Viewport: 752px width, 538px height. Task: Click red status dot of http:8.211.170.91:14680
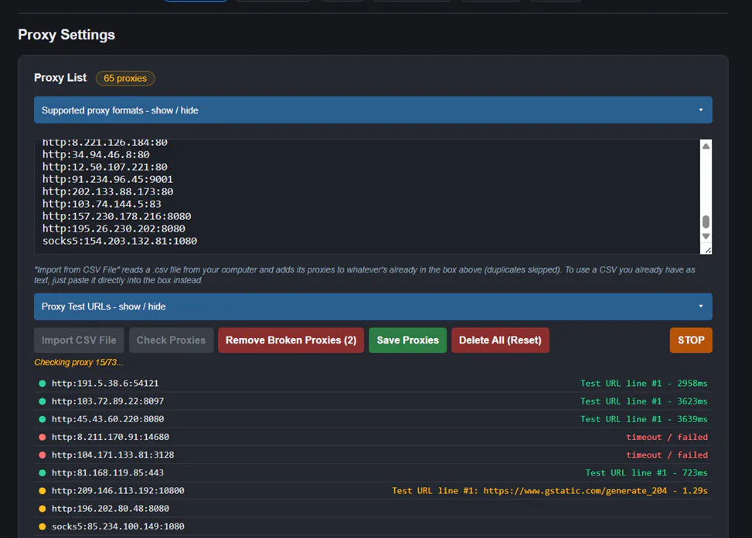(x=43, y=437)
